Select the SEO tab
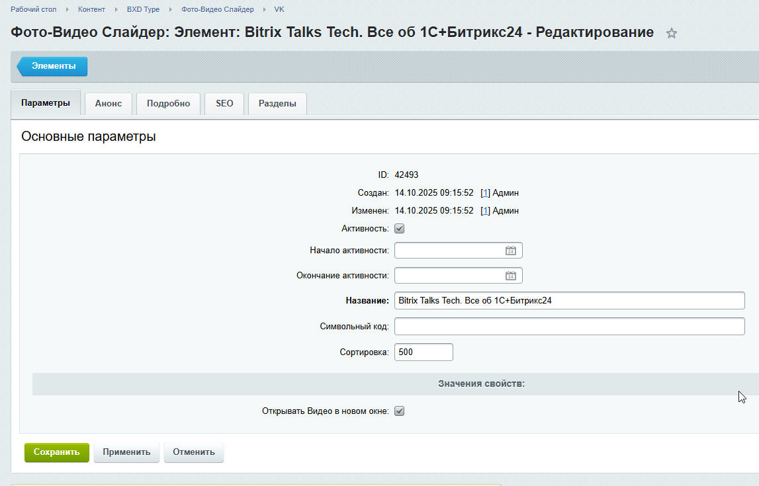The width and height of the screenshot is (759, 486). [x=224, y=104]
